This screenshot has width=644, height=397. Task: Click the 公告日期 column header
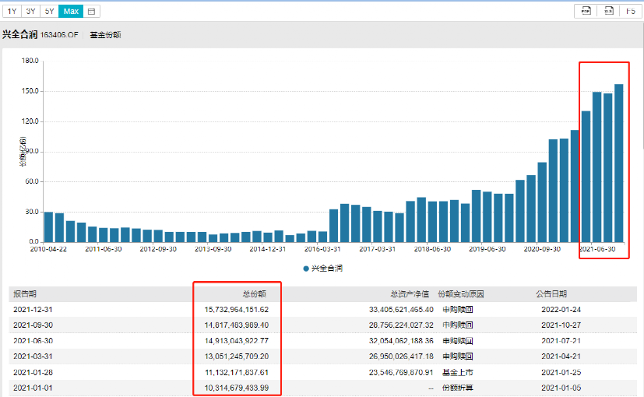551,294
